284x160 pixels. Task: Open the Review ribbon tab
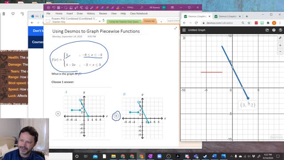click(x=103, y=13)
